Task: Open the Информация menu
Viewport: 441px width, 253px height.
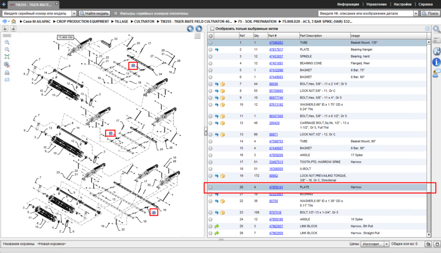Action: (x=348, y=4)
